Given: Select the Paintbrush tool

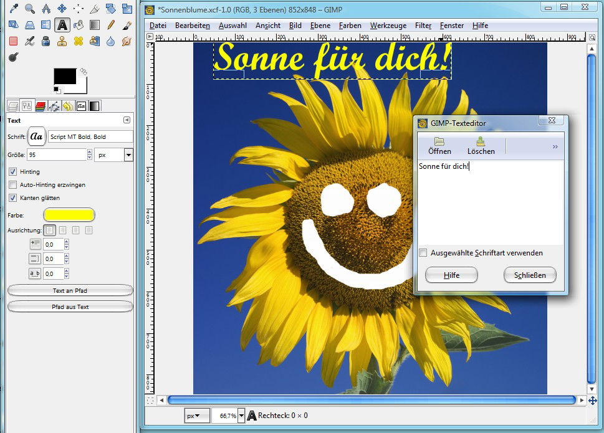Looking at the screenshot, I should point(127,25).
